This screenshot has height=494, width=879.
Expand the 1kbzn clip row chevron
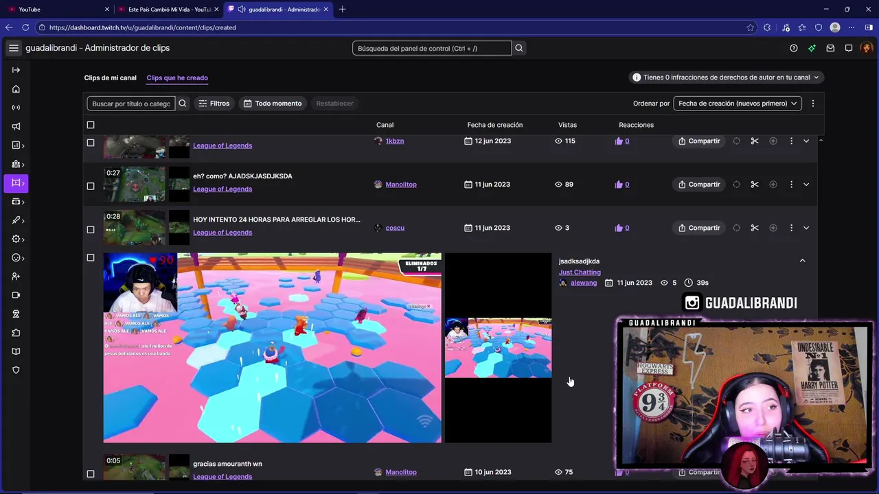click(x=806, y=141)
